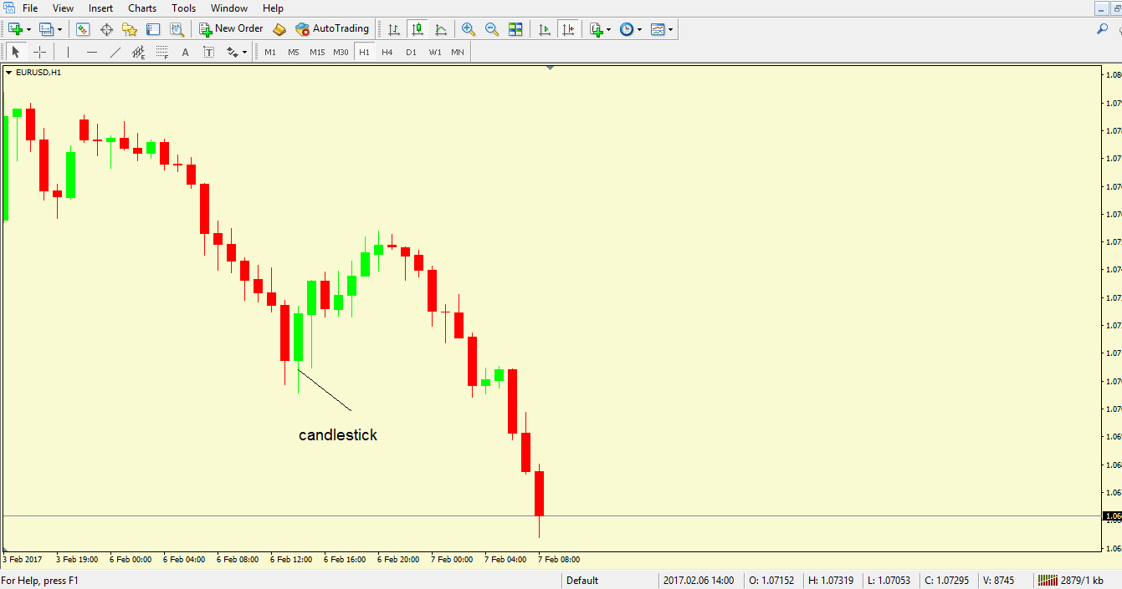Select the Text tool
The height and width of the screenshot is (589, 1122).
185,51
